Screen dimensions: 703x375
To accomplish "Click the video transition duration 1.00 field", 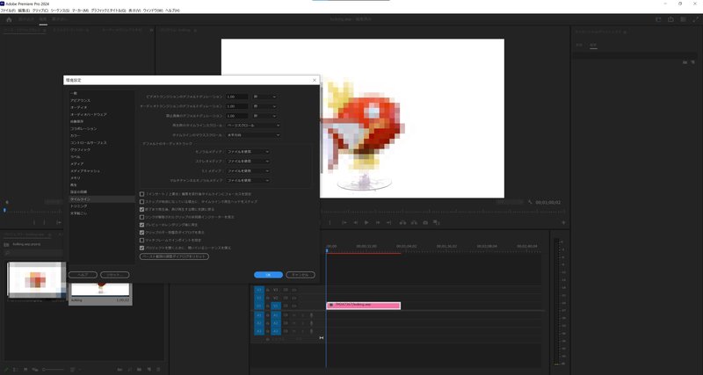I will (236, 97).
